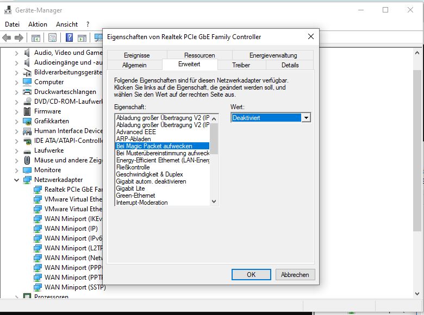The image size is (424, 315).
Task: Switch to the Ressourcen tab
Action: (199, 55)
